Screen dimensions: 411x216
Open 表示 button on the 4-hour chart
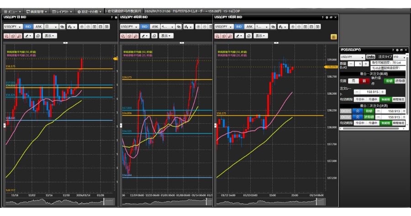165,36
